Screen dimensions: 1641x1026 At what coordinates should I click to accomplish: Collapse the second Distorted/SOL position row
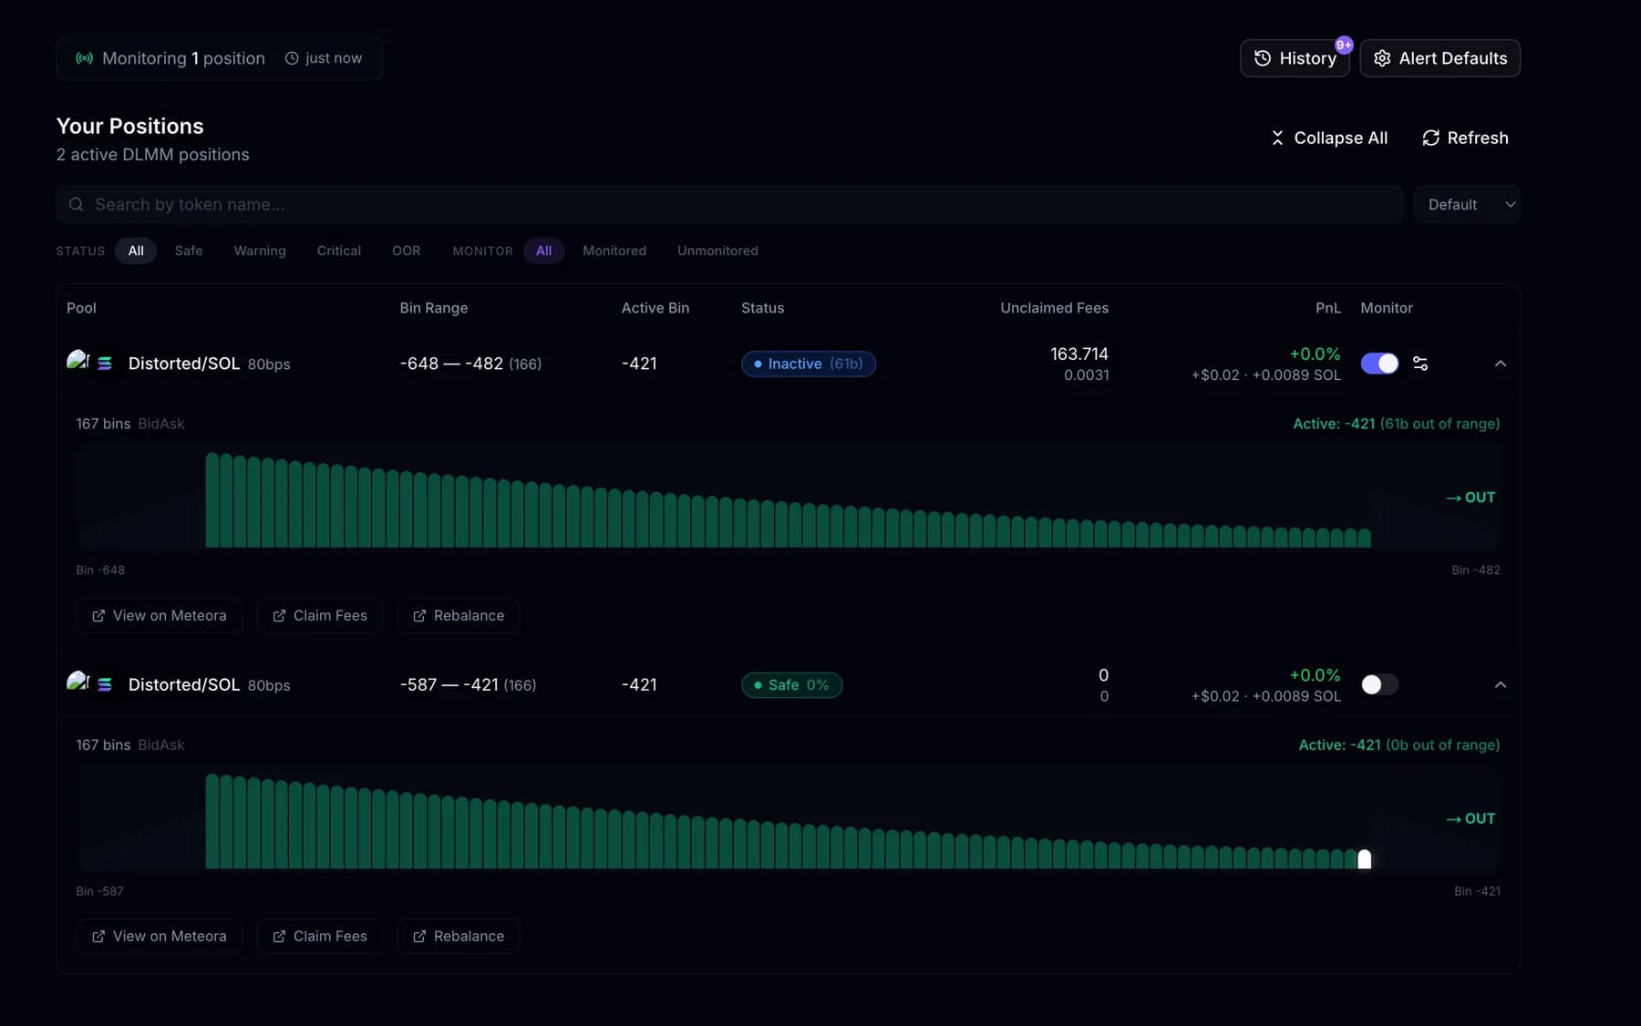1501,684
